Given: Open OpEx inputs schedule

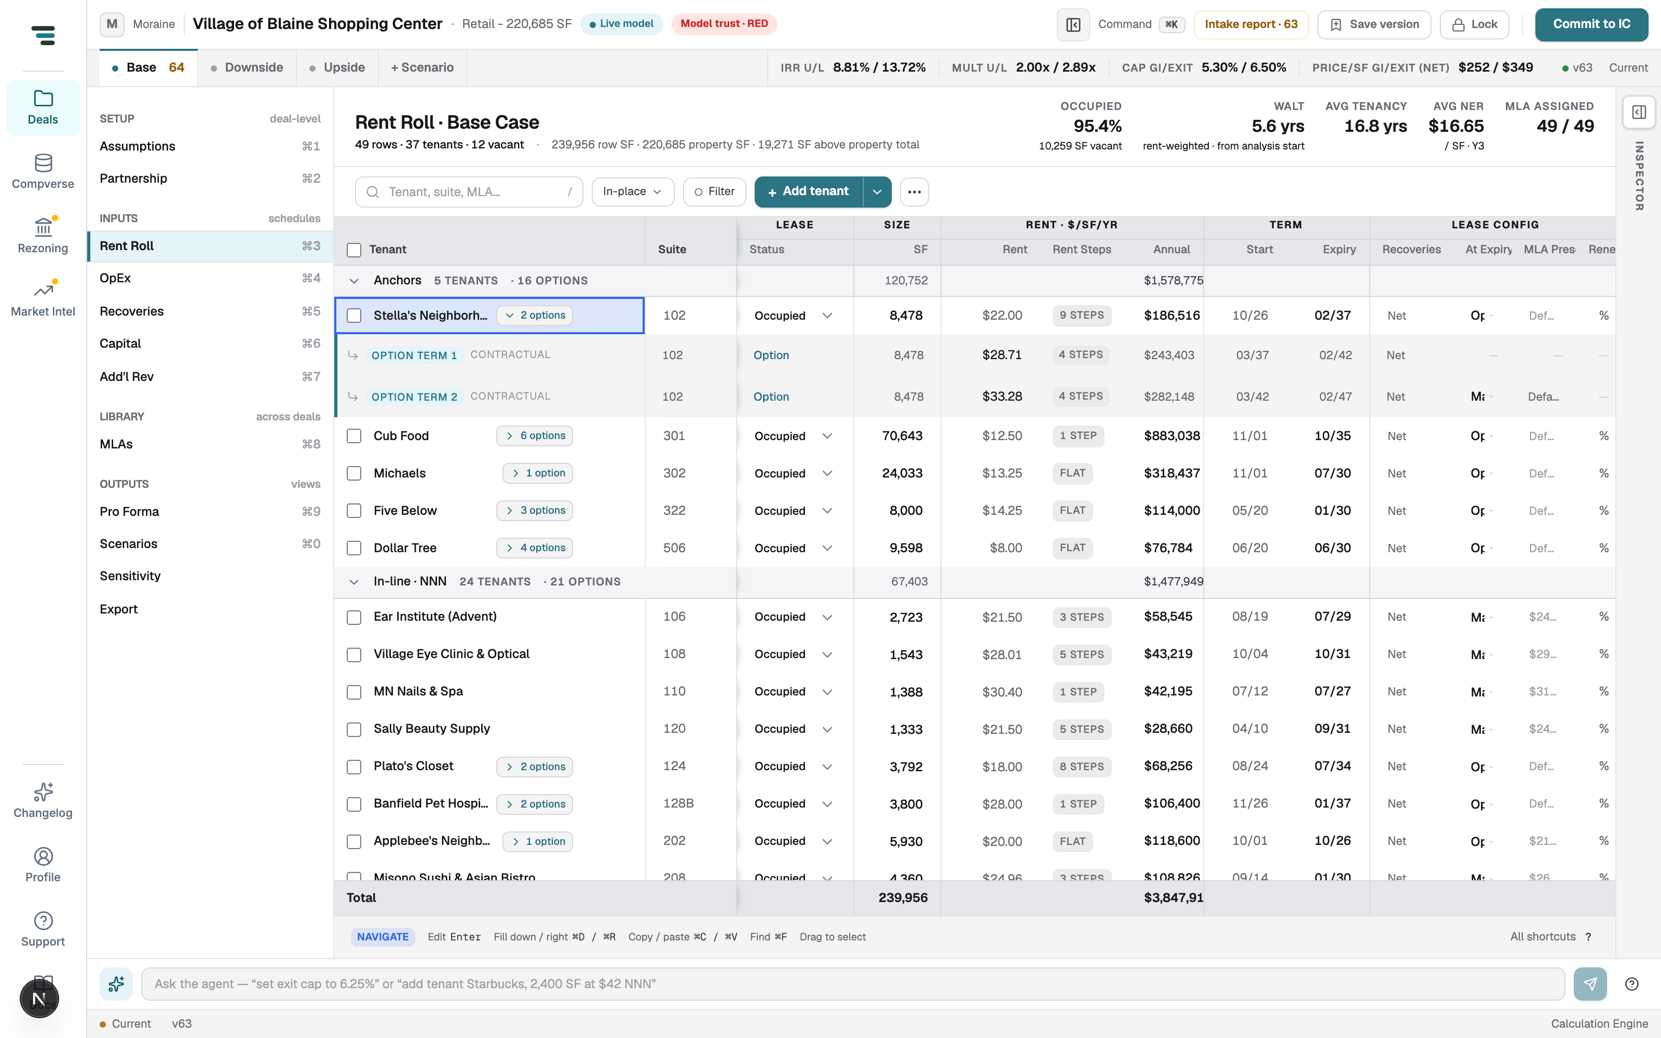Looking at the screenshot, I should (x=210, y=278).
